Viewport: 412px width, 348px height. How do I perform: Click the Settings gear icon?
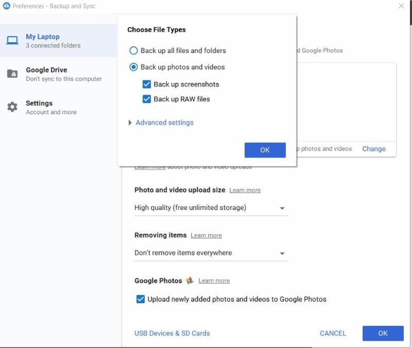[12, 107]
